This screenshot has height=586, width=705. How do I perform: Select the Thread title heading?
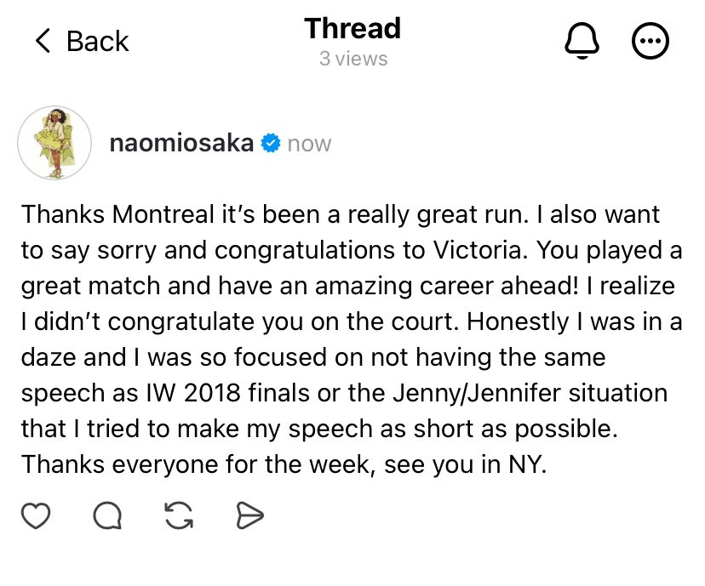coord(352,28)
